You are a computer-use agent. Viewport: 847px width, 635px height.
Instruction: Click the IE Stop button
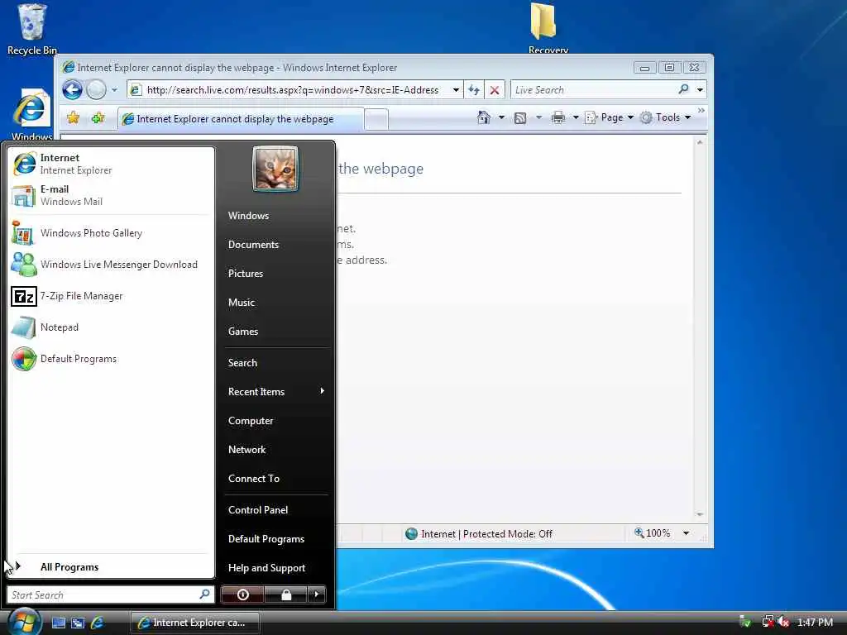click(495, 90)
